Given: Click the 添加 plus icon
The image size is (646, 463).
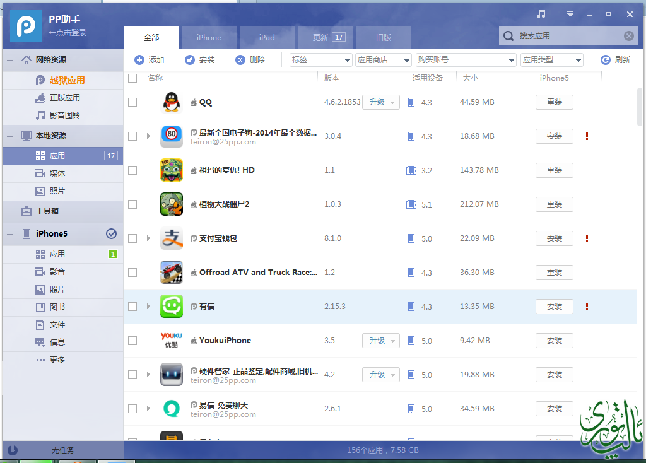Looking at the screenshot, I should [139, 60].
